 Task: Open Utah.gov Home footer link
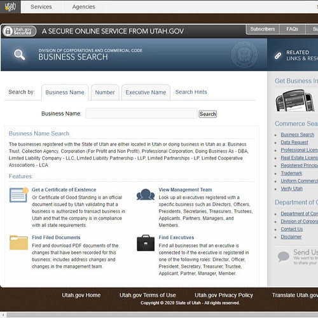(81, 295)
